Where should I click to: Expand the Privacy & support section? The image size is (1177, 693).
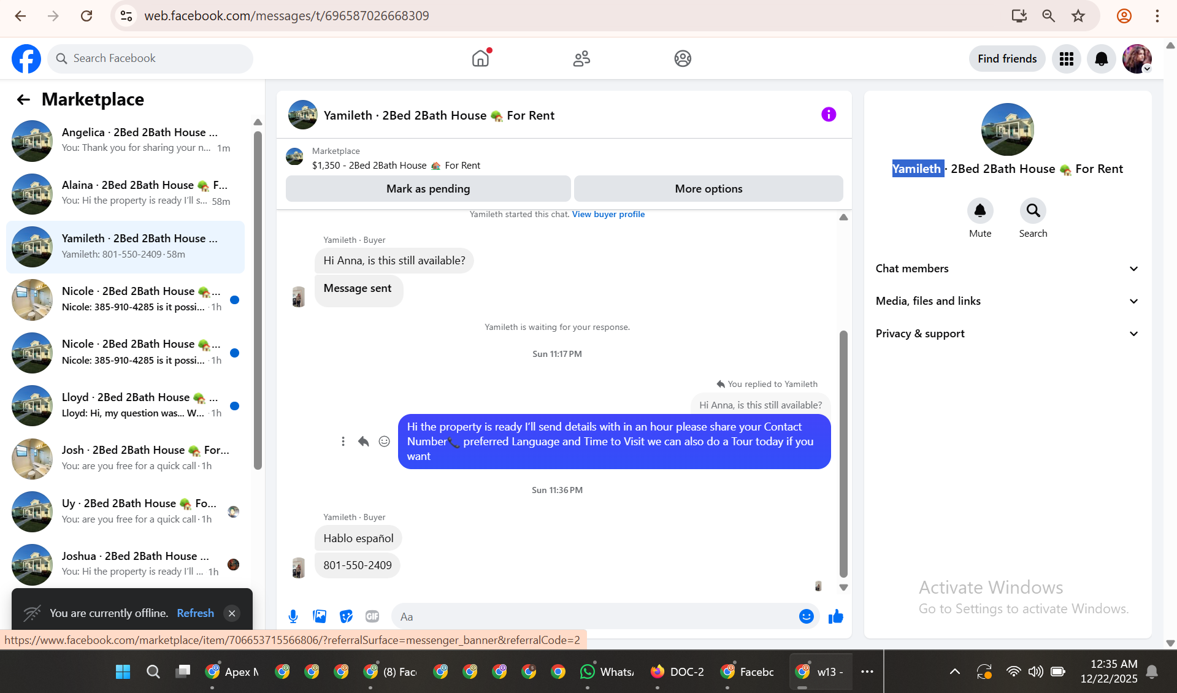pyautogui.click(x=1007, y=334)
